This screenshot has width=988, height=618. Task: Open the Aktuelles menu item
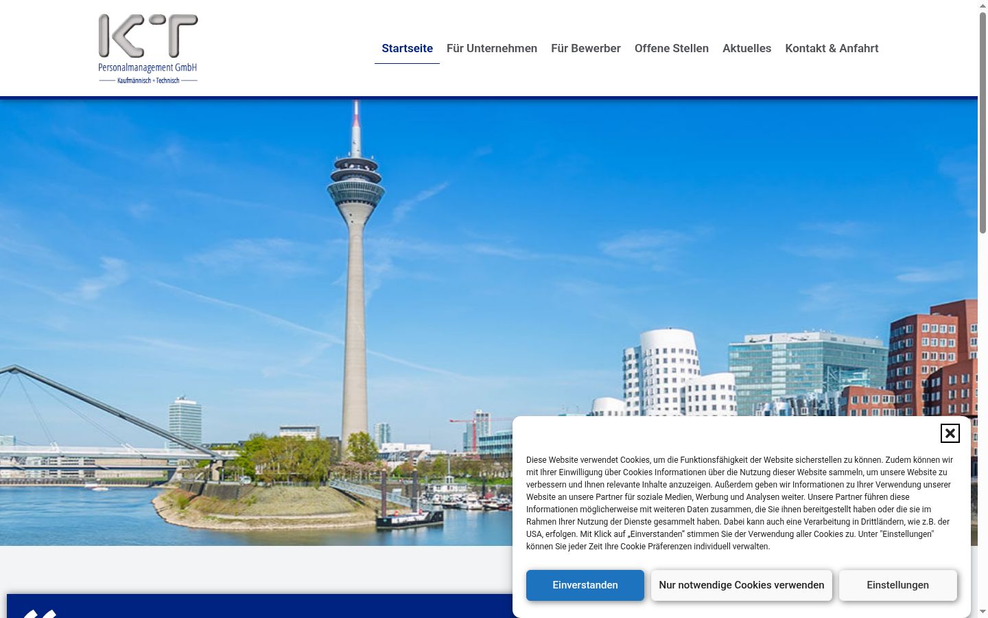(x=747, y=48)
